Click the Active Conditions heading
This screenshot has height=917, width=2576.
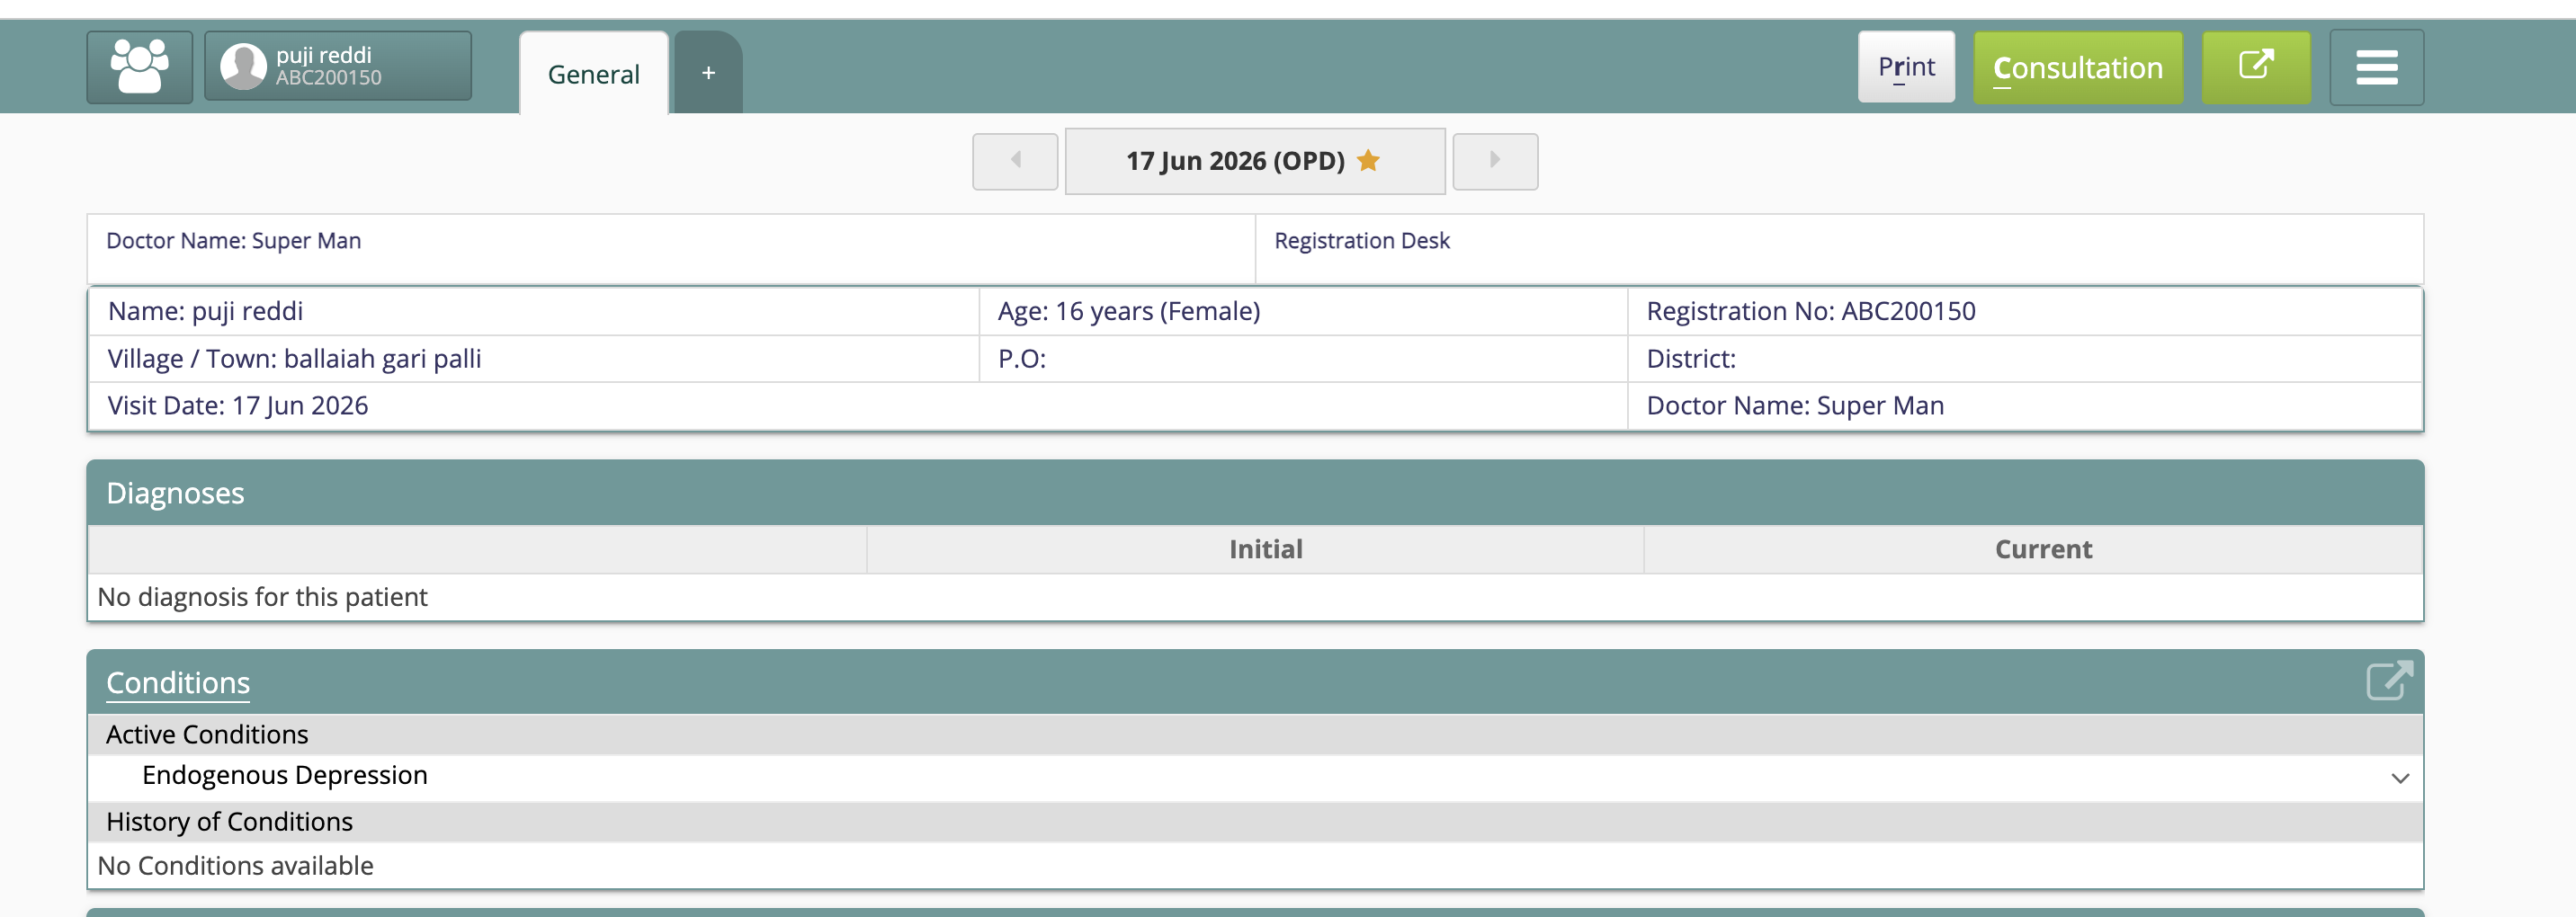click(207, 734)
